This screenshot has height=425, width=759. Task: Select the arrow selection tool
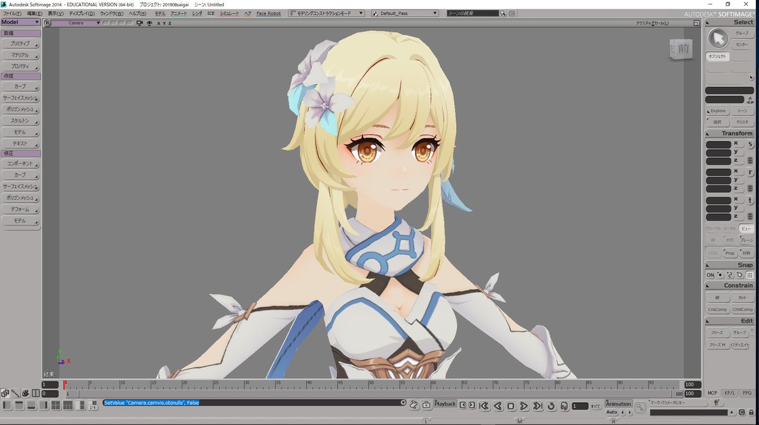coord(718,39)
